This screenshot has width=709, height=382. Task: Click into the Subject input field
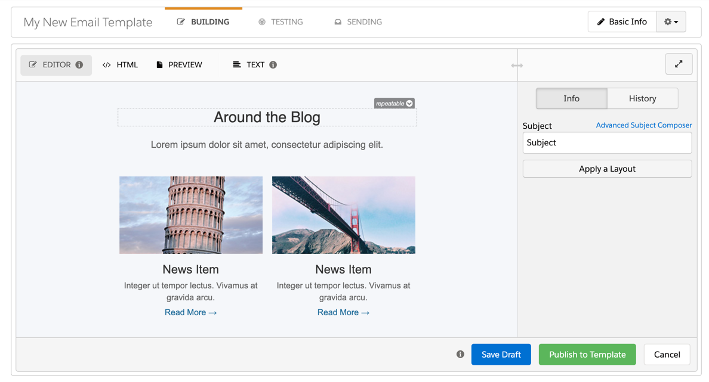[607, 143]
